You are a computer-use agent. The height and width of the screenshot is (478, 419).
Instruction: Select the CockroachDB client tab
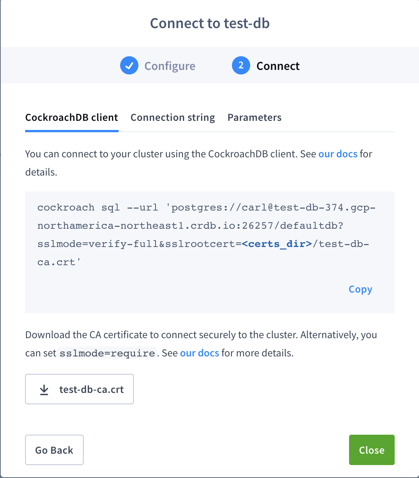point(71,117)
